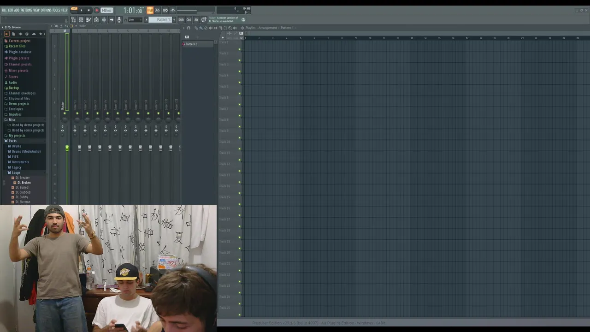This screenshot has height=332, width=590.
Task: Collapse the Misc folder
Action: 12,119
